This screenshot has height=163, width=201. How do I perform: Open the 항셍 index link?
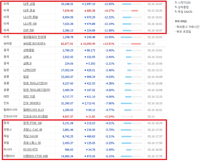coord(26,77)
